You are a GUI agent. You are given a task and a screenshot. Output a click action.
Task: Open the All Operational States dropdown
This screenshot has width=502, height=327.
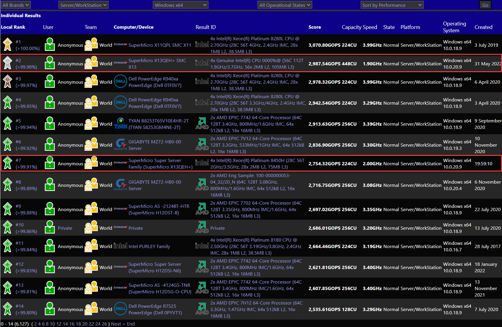pos(285,5)
